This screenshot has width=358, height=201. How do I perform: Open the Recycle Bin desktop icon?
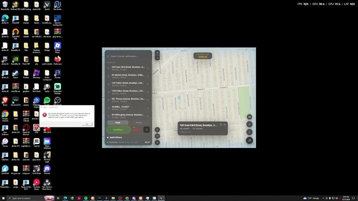coord(5,6)
